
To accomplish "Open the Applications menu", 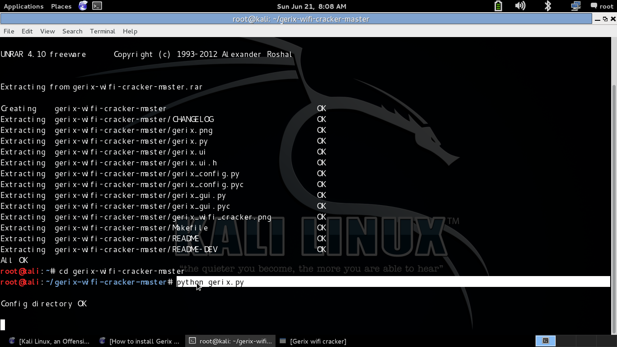I will 23,6.
